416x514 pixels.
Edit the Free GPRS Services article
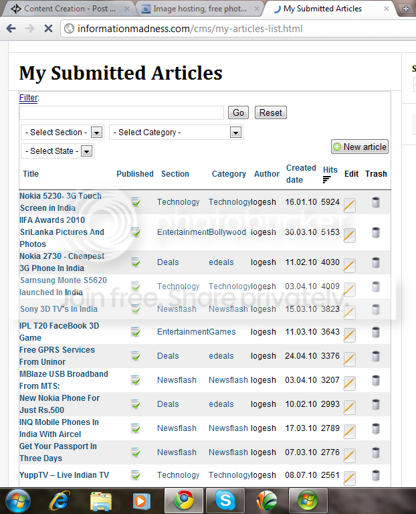pyautogui.click(x=350, y=359)
